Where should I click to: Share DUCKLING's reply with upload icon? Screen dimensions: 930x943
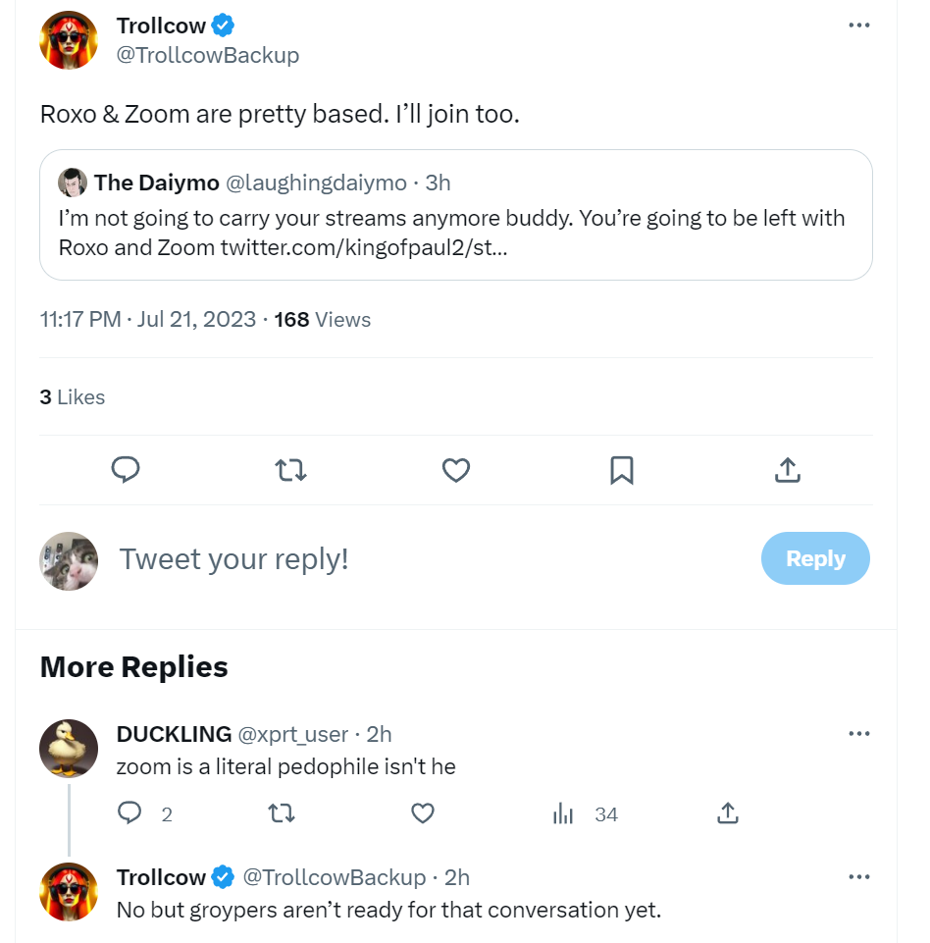(727, 813)
